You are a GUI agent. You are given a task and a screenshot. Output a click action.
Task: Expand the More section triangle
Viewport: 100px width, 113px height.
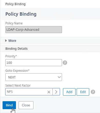(x=6, y=41)
